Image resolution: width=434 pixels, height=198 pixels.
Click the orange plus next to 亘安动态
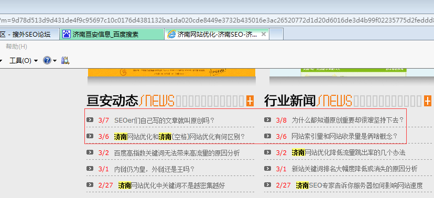coord(250,101)
